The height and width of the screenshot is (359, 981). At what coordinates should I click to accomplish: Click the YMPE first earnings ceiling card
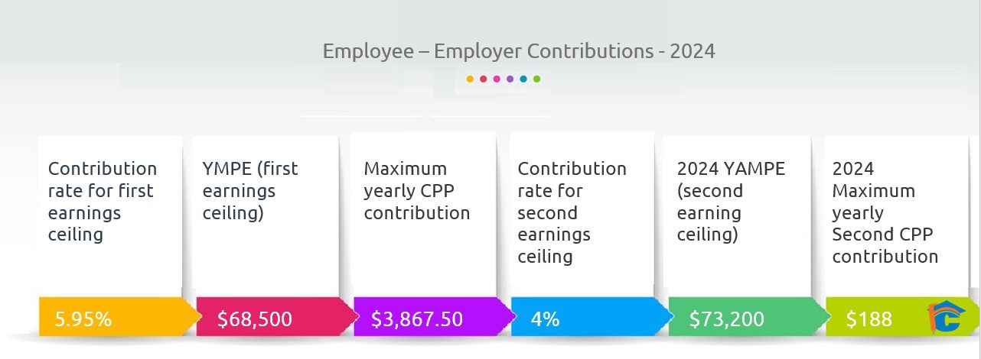265,214
